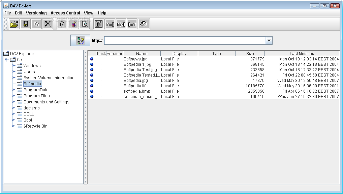This screenshot has height=194, width=343.
Task: Sort by the Name column header
Action: [x=142, y=53]
